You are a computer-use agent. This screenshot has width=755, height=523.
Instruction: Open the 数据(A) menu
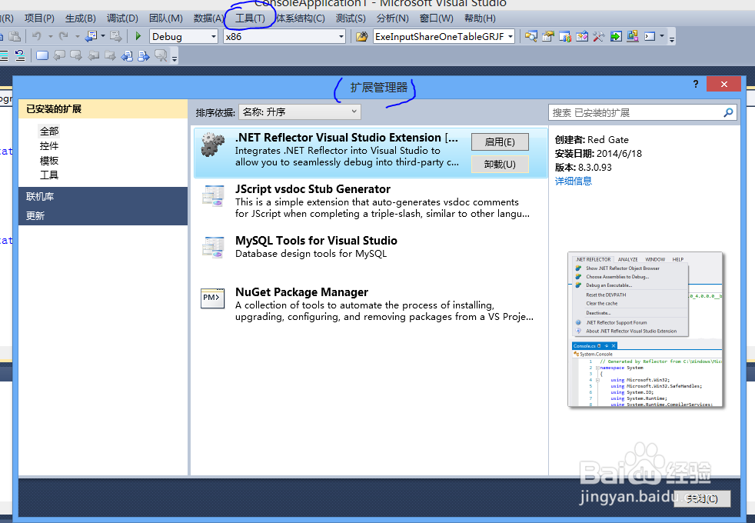[x=209, y=18]
